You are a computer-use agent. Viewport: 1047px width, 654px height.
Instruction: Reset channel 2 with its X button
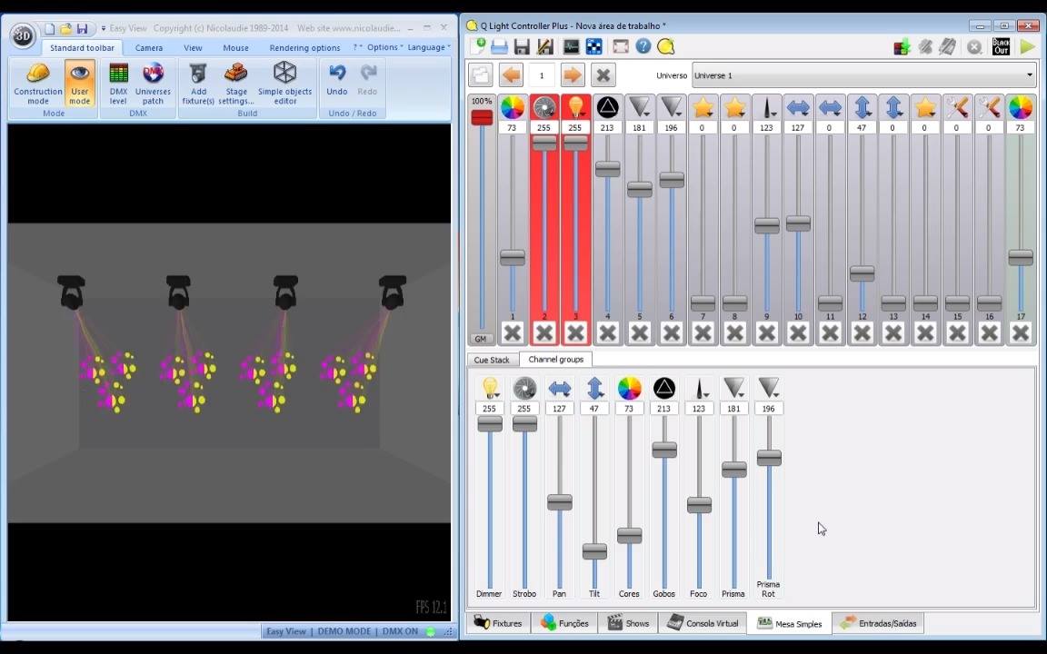(x=544, y=332)
